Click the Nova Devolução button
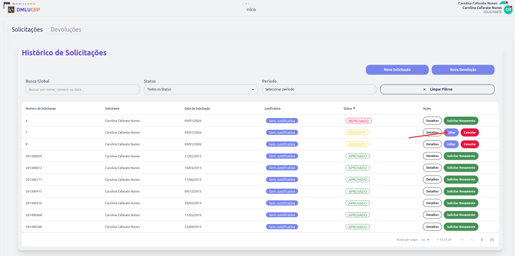515x256 pixels. tap(463, 70)
